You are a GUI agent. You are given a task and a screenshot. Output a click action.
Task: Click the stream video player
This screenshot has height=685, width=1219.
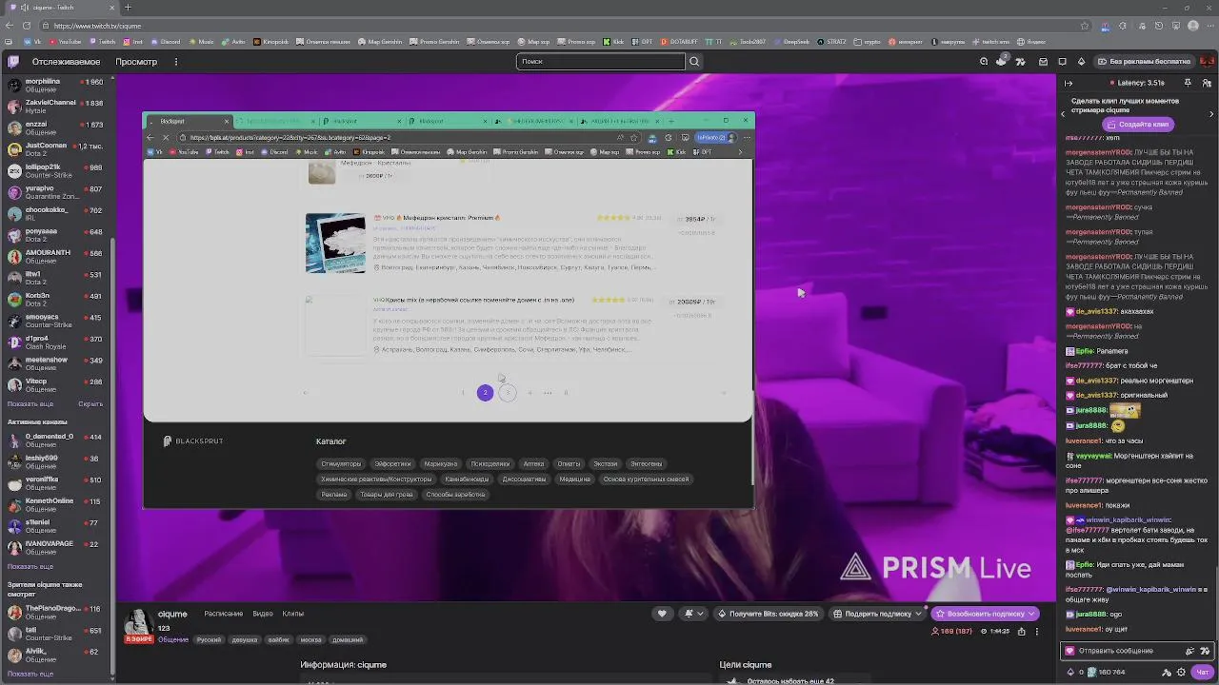[586, 338]
